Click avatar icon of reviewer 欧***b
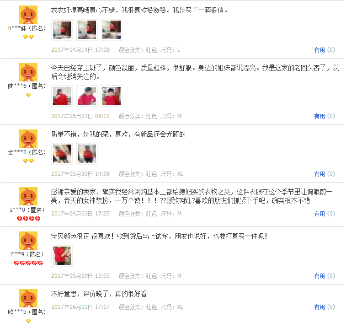This screenshot has width=346, height=328. click(28, 298)
